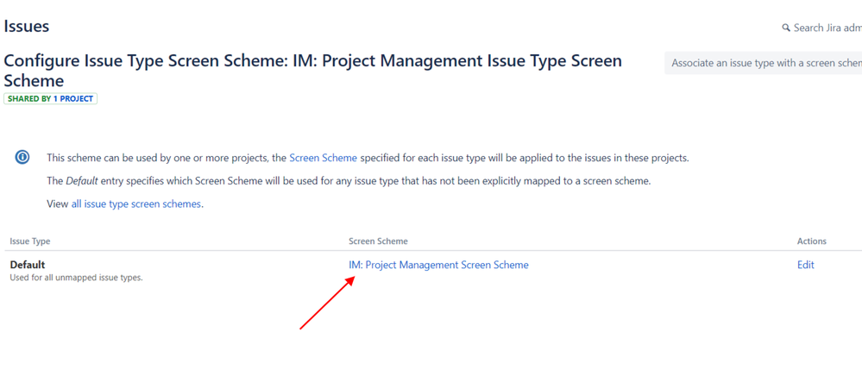The height and width of the screenshot is (388, 862).
Task: Click the Configure Issue Type Screen Scheme title
Action: click(313, 71)
